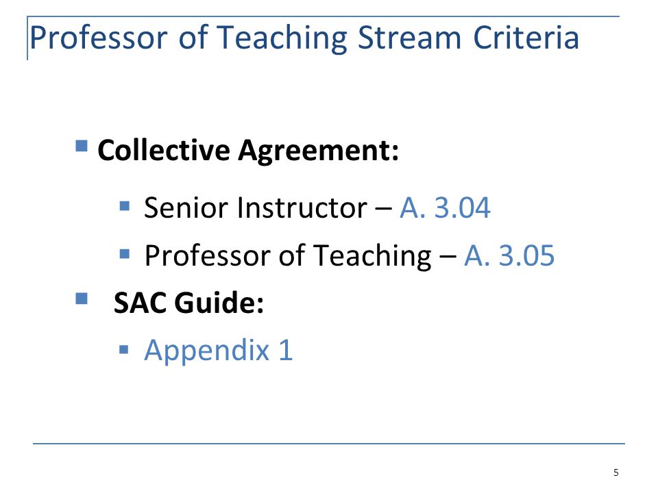Click the Professor of Teaching Stream Criteria title
The image size is (658, 493).
click(304, 38)
